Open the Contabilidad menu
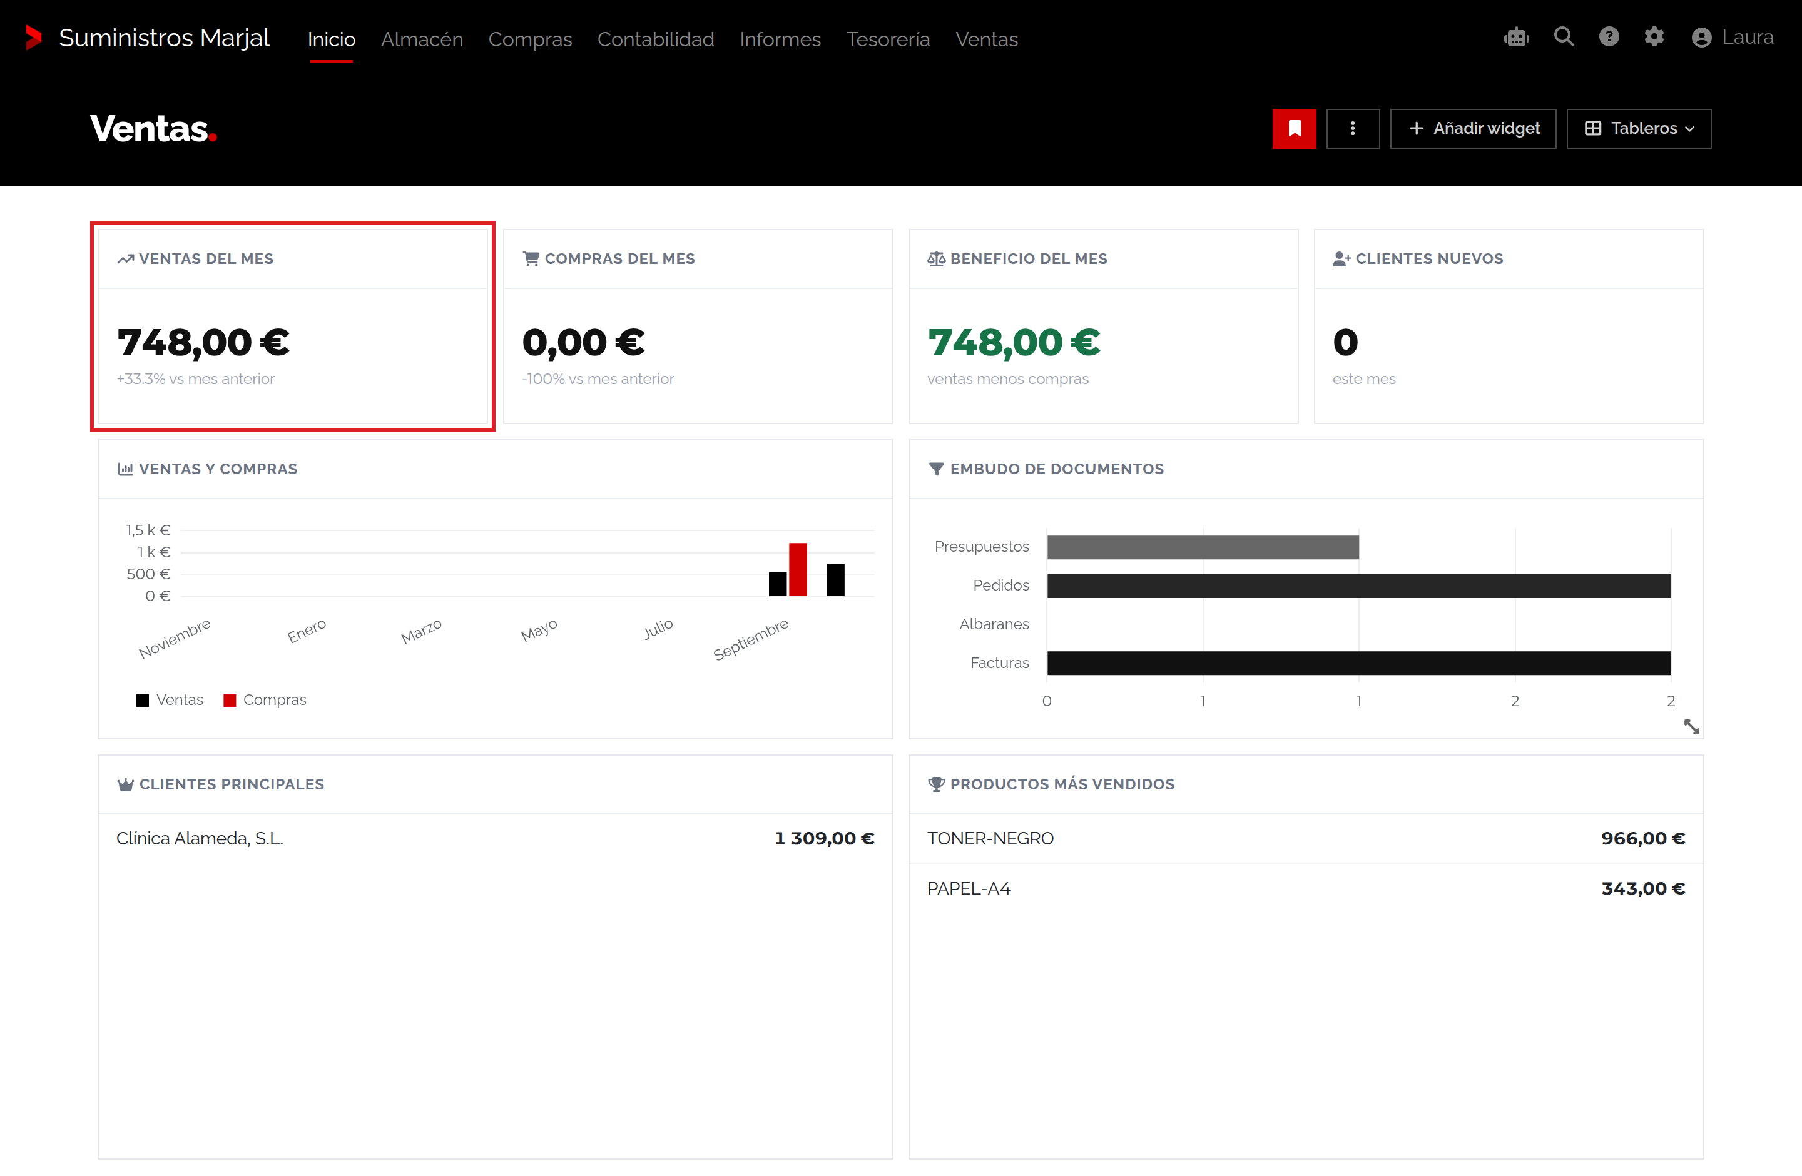Screen dimensions: 1802x1176 [656, 39]
